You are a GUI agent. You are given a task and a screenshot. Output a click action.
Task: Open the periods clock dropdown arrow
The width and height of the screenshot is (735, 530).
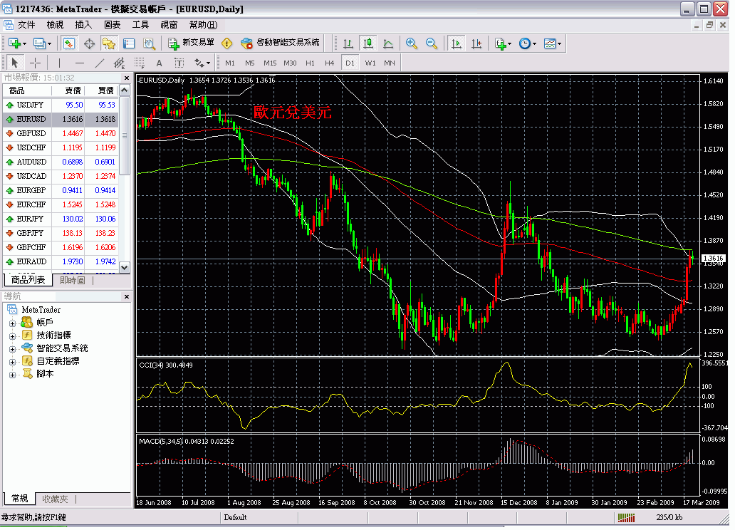(x=534, y=44)
